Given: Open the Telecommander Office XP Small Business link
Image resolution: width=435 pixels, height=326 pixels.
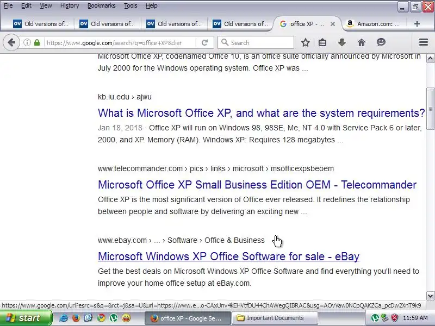Looking at the screenshot, I should (257, 185).
